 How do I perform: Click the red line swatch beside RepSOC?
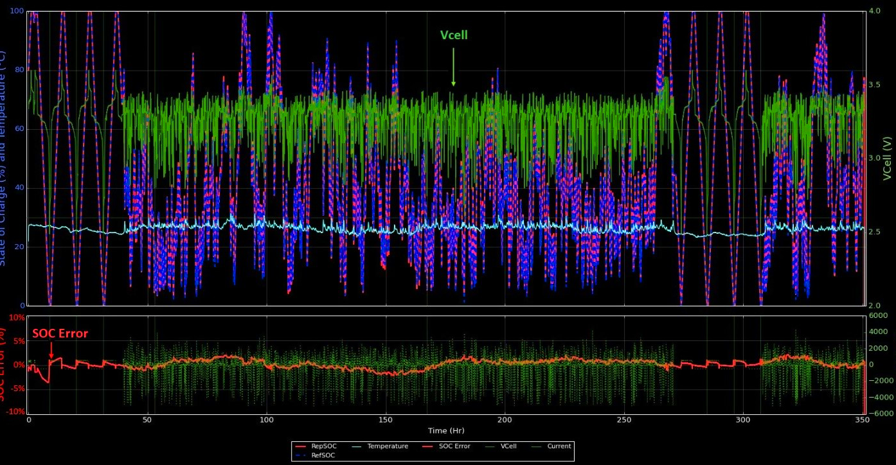coord(300,446)
